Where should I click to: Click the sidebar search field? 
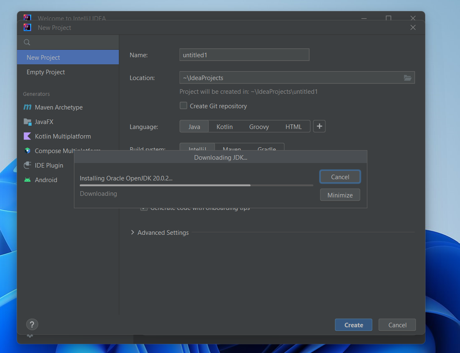click(x=68, y=42)
